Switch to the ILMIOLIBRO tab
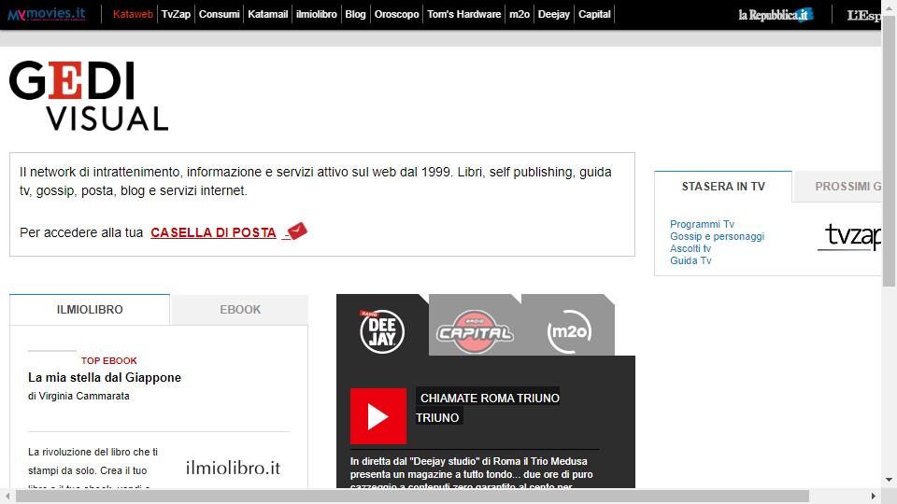This screenshot has width=897, height=504. click(x=90, y=309)
